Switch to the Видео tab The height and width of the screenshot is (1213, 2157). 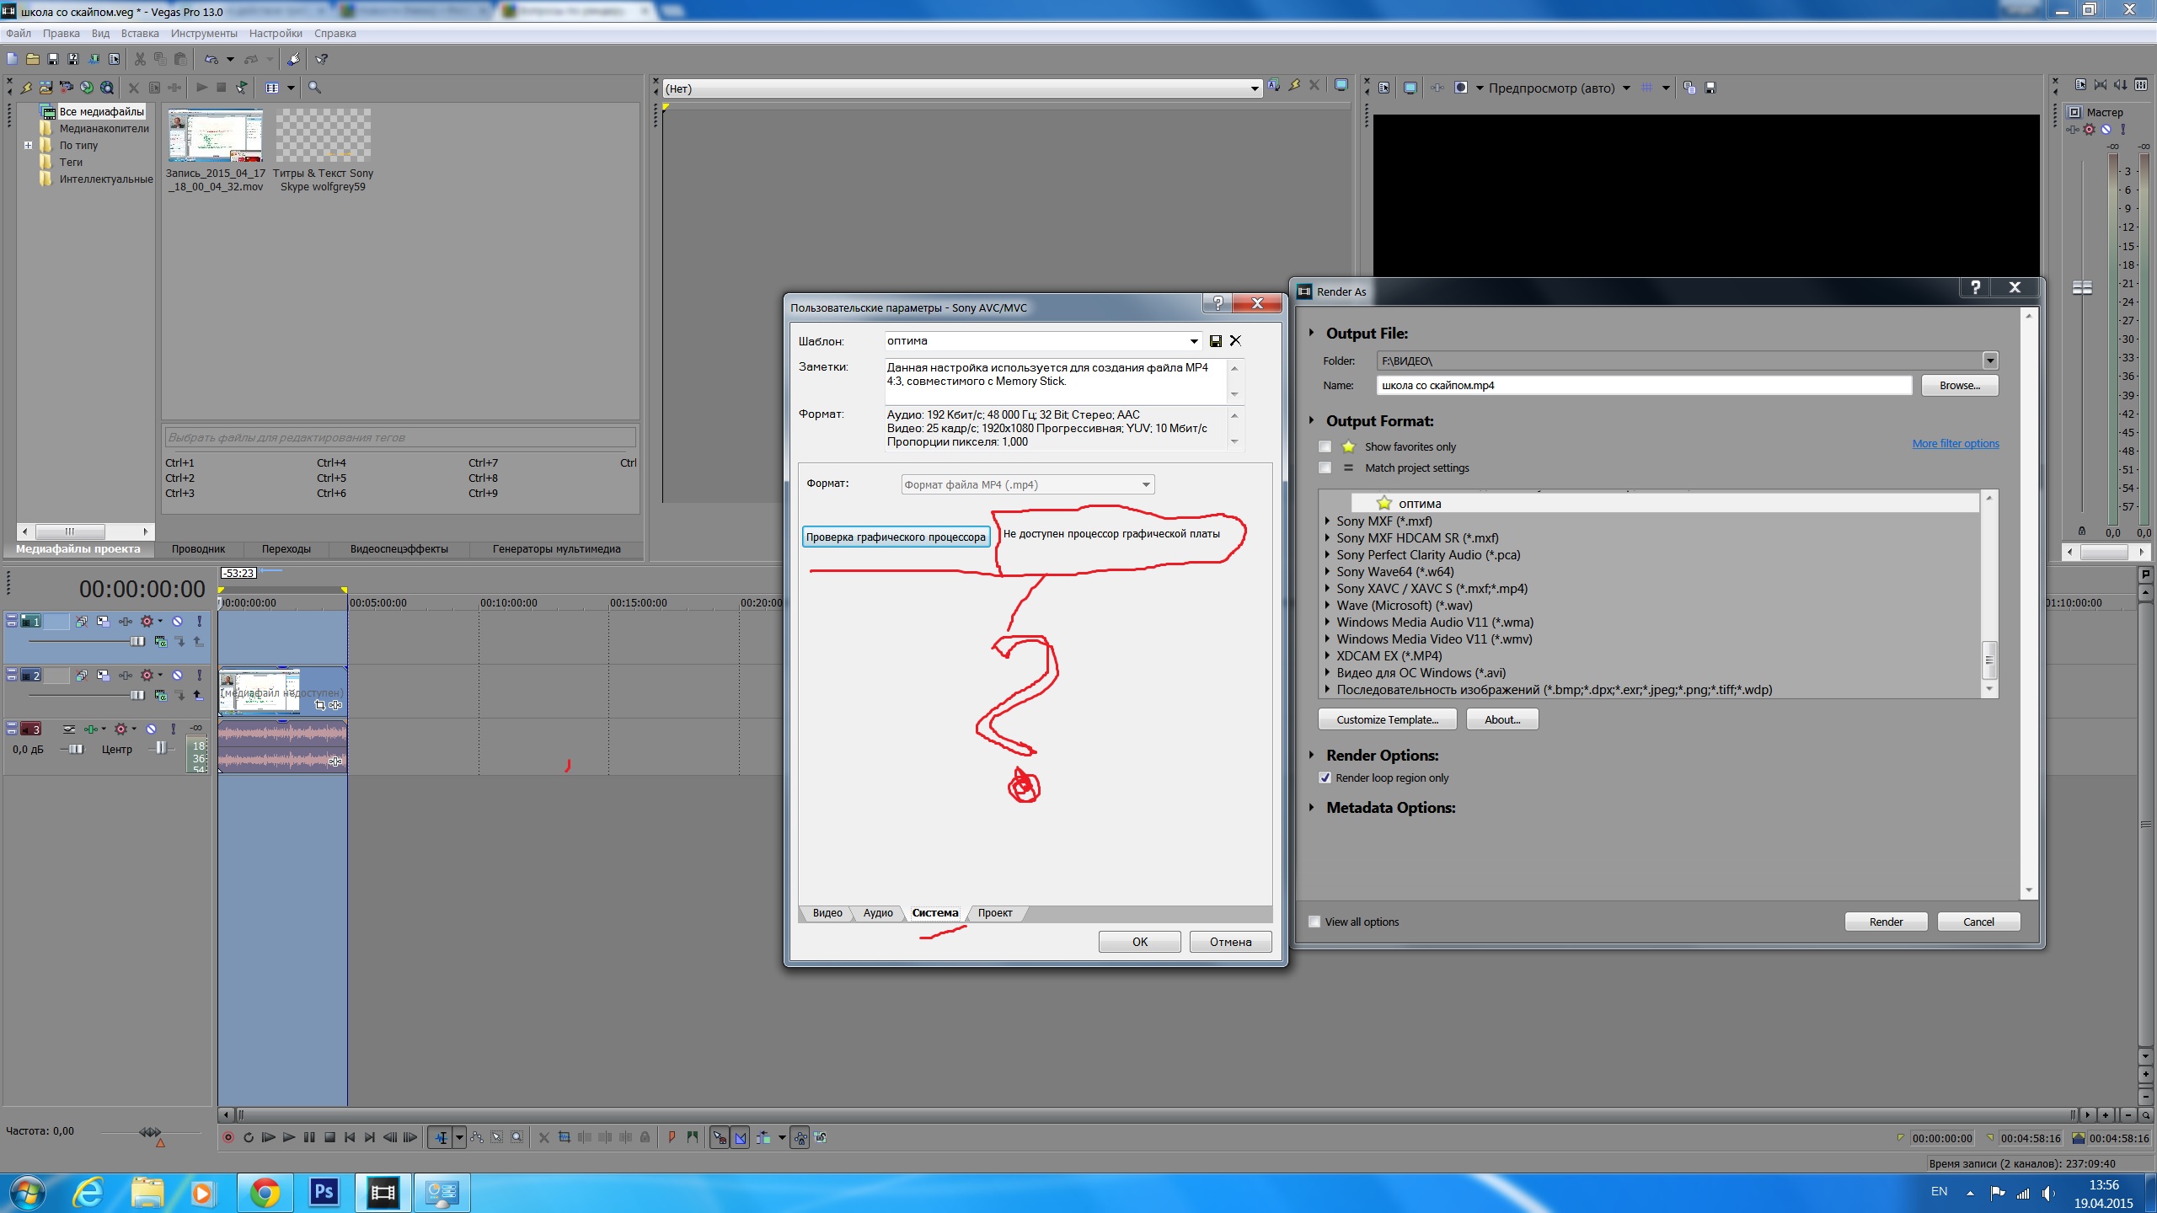(x=827, y=913)
